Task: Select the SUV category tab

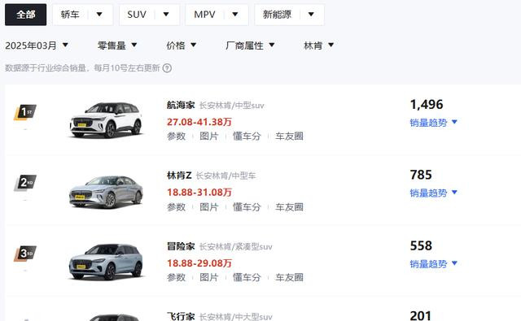Action: tap(137, 15)
